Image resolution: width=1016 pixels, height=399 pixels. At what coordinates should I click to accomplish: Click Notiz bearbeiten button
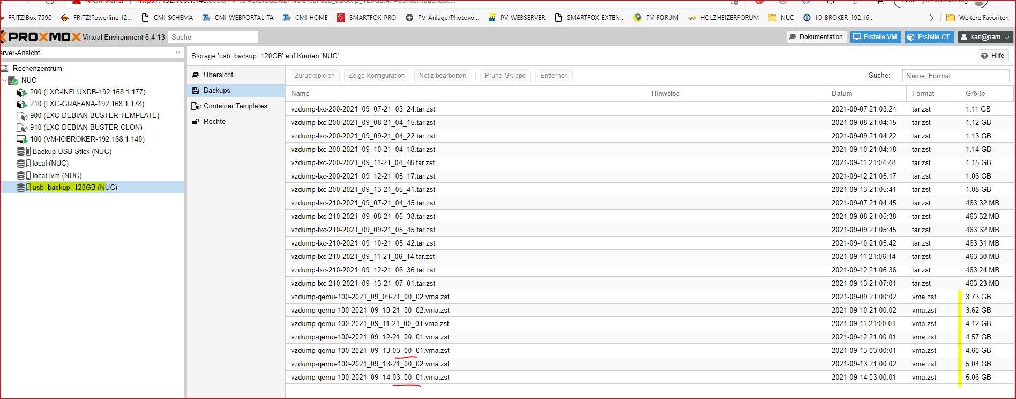pyautogui.click(x=443, y=76)
